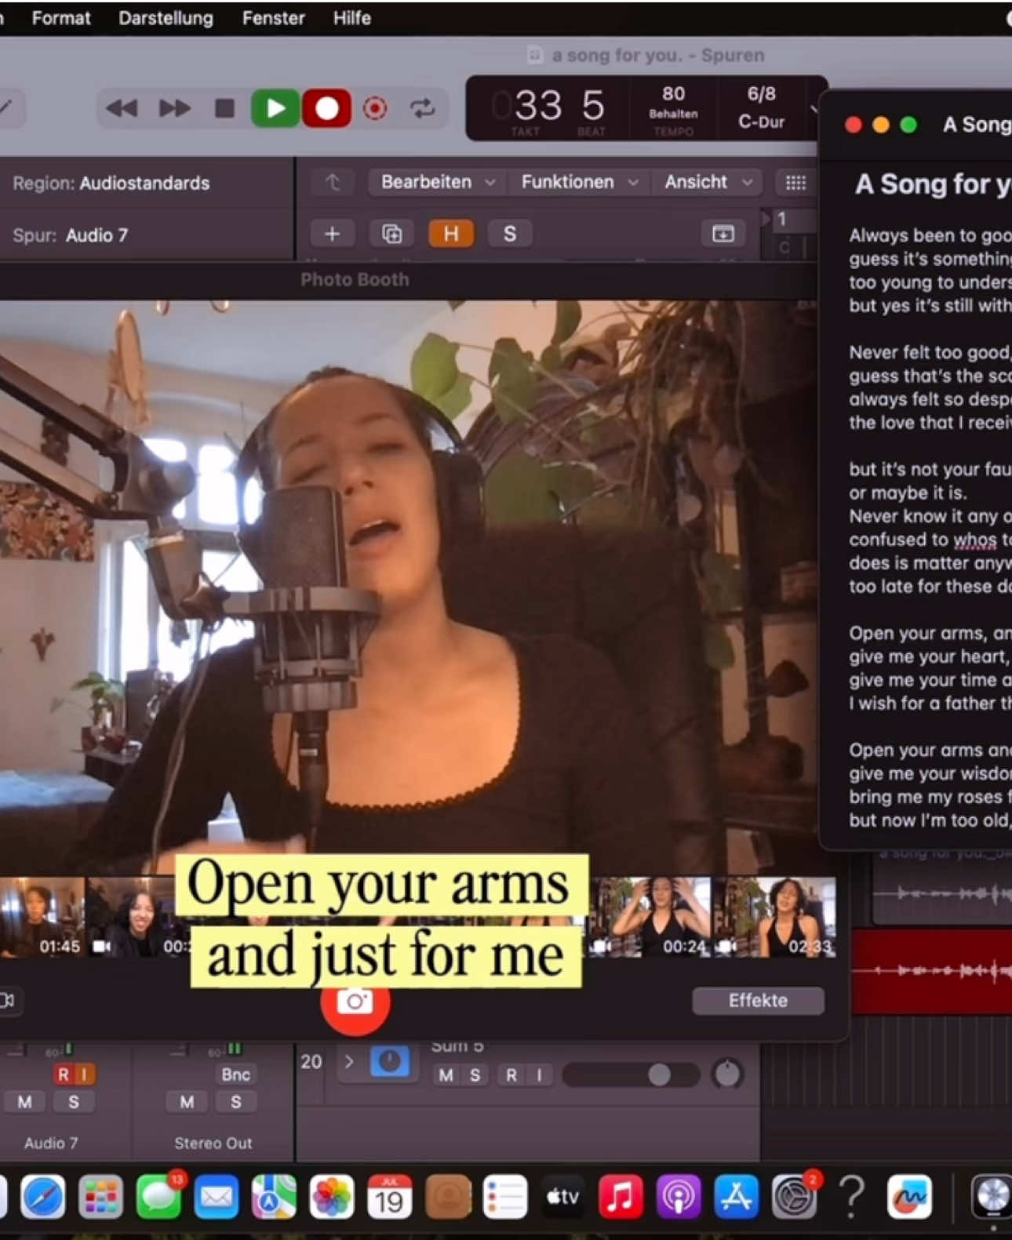Click the import tray icon above the track list
This screenshot has height=1240, width=1012.
pyautogui.click(x=723, y=234)
